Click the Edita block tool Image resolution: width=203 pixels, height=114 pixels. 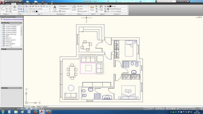coord(80,9)
